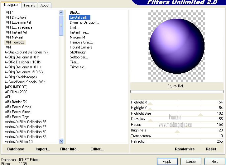The width and height of the screenshot is (226, 165).
Task: Click the Import... button
Action: point(43,149)
